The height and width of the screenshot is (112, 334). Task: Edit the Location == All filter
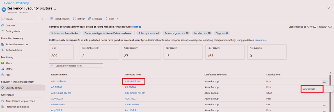click(202, 33)
